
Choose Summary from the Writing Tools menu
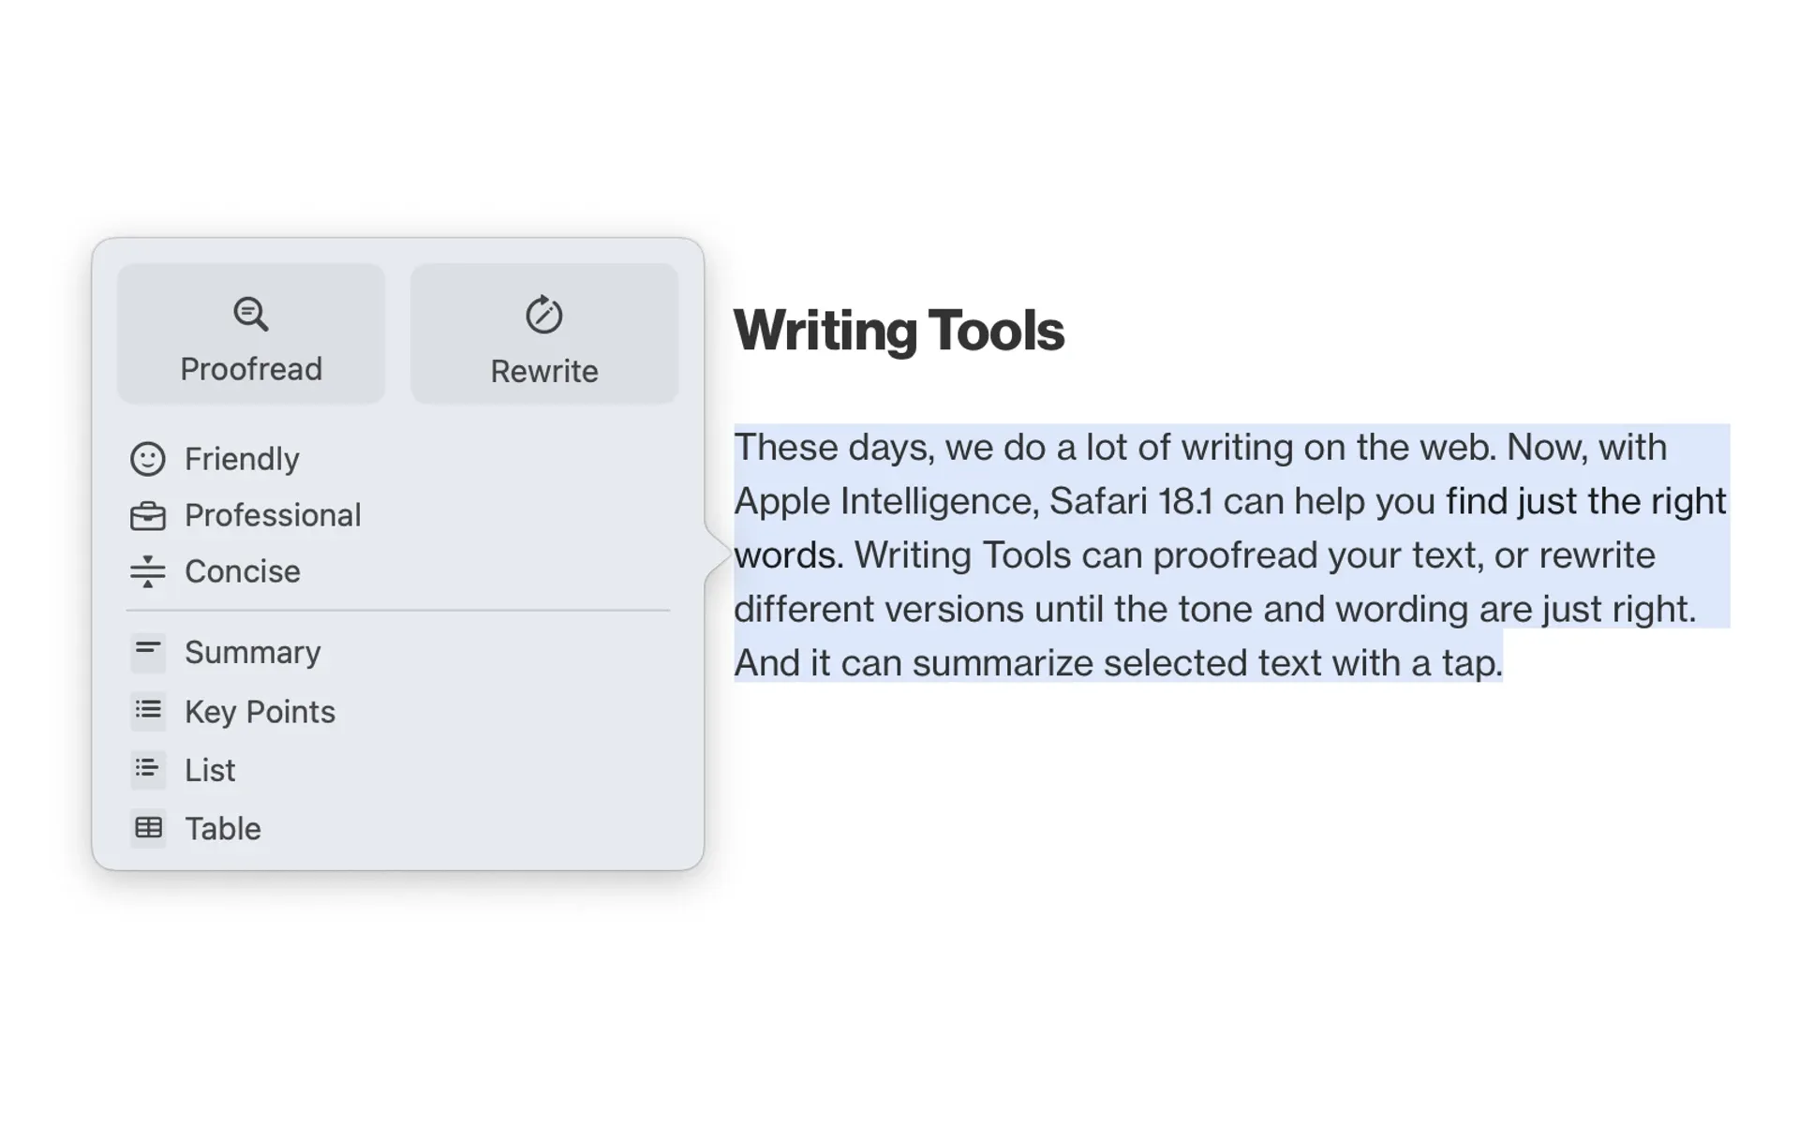(253, 651)
